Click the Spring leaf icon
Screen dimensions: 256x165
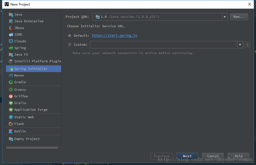11,48
